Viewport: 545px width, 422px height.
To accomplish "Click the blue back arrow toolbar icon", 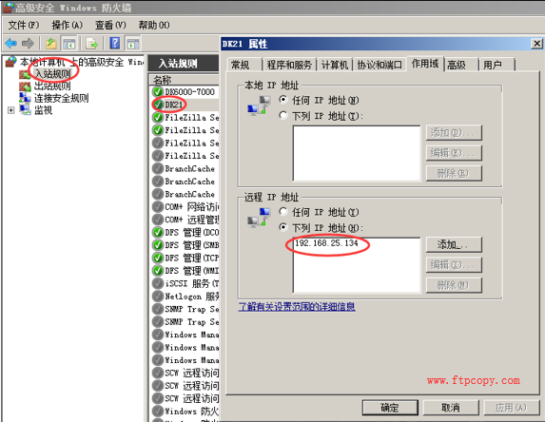I will (x=10, y=44).
